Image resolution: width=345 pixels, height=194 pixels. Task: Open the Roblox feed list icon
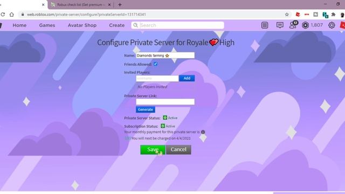265,25
